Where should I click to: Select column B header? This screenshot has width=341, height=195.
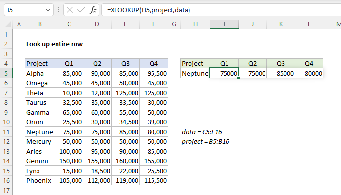(x=40, y=24)
